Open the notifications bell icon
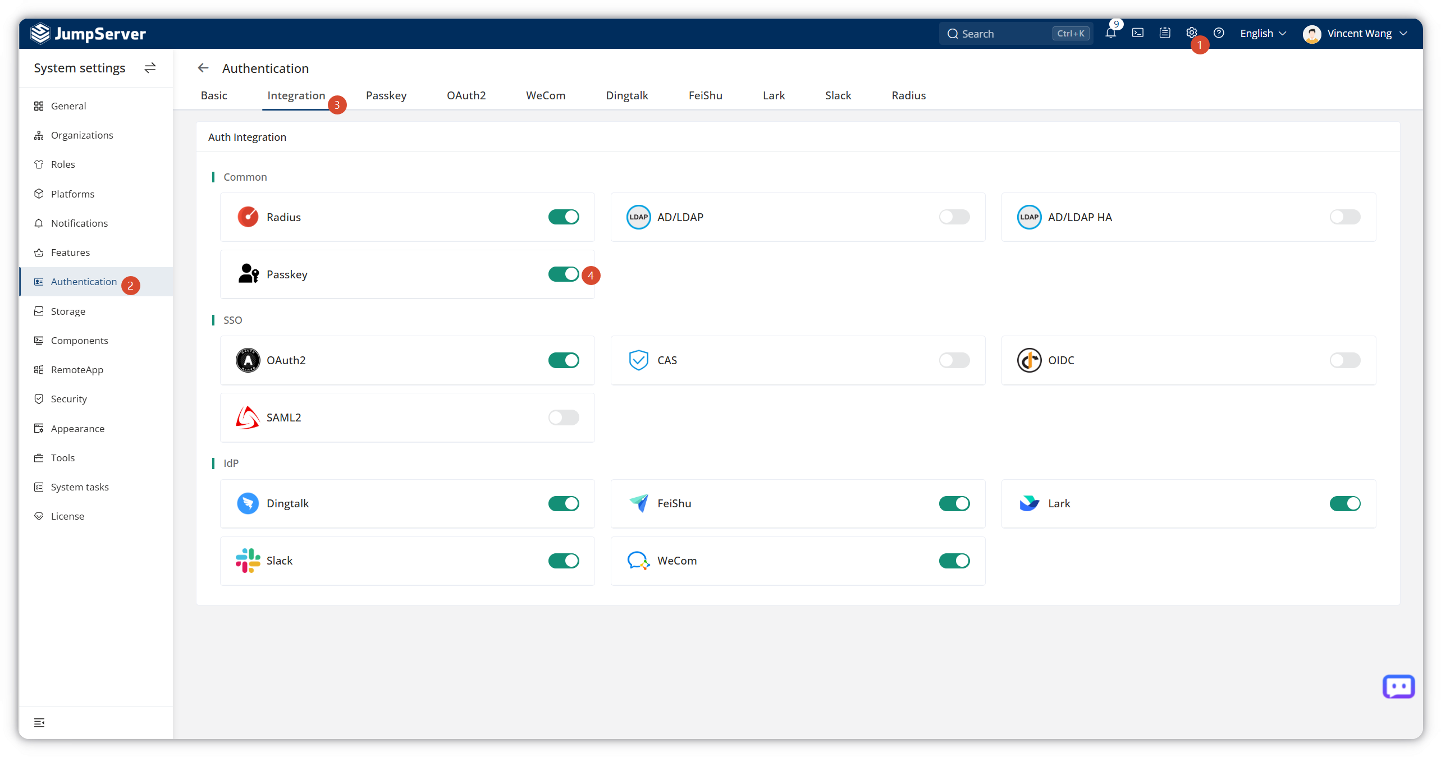 [x=1110, y=33]
